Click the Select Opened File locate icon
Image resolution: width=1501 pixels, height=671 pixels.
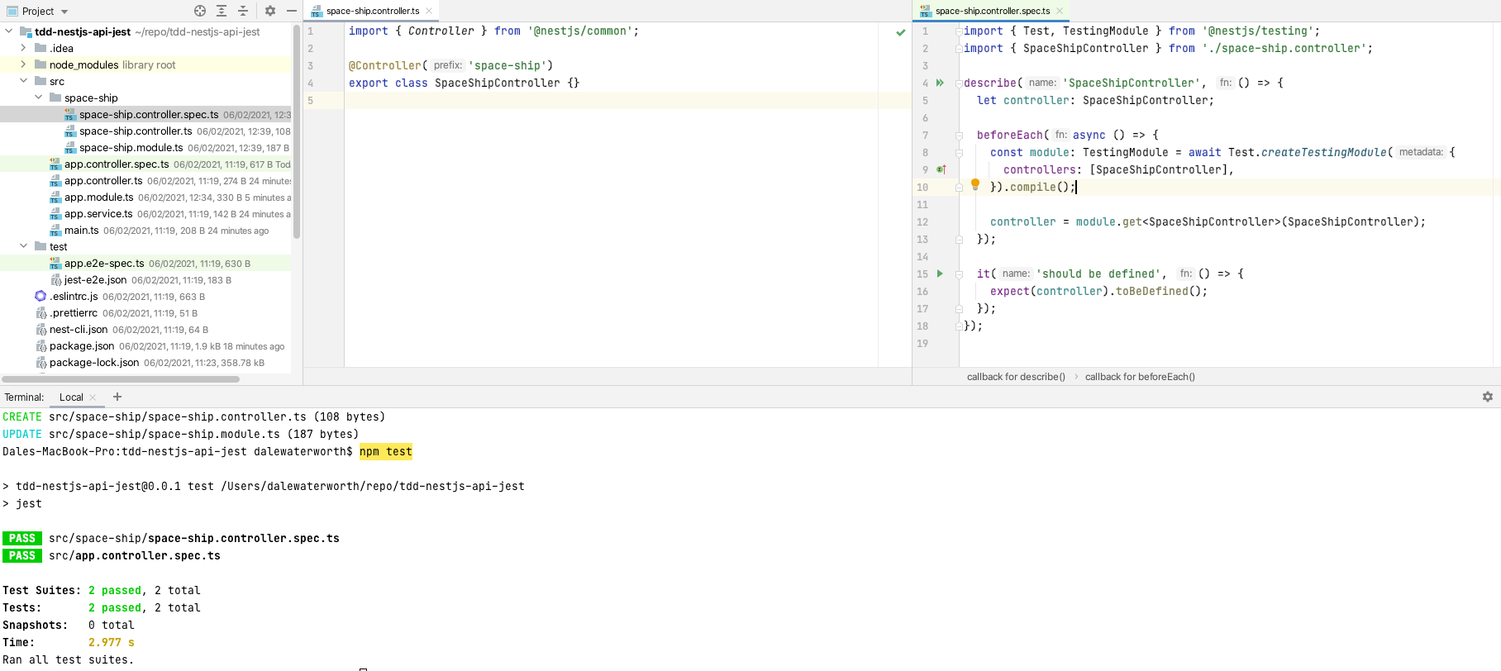[x=200, y=11]
